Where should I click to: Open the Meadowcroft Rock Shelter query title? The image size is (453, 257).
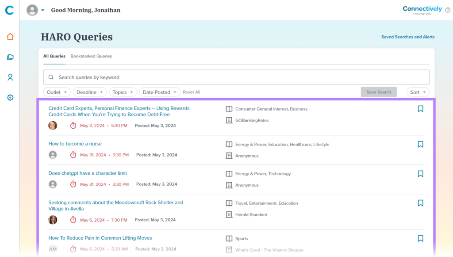pyautogui.click(x=116, y=206)
